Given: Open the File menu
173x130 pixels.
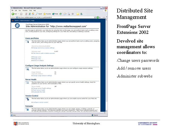Looking at the screenshot, I should [x=12, y=11].
